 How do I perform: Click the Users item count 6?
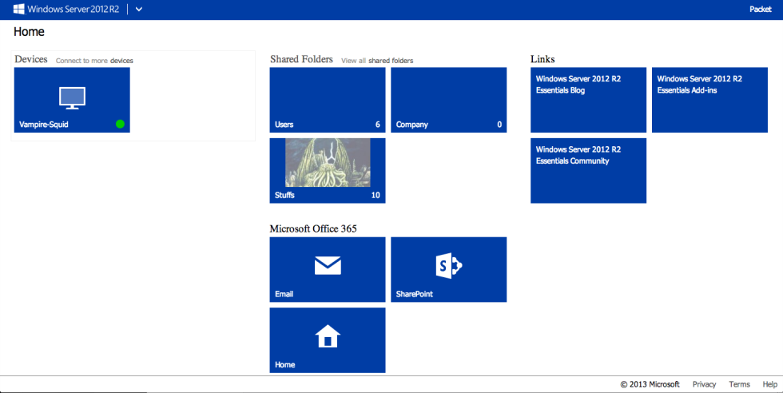377,125
